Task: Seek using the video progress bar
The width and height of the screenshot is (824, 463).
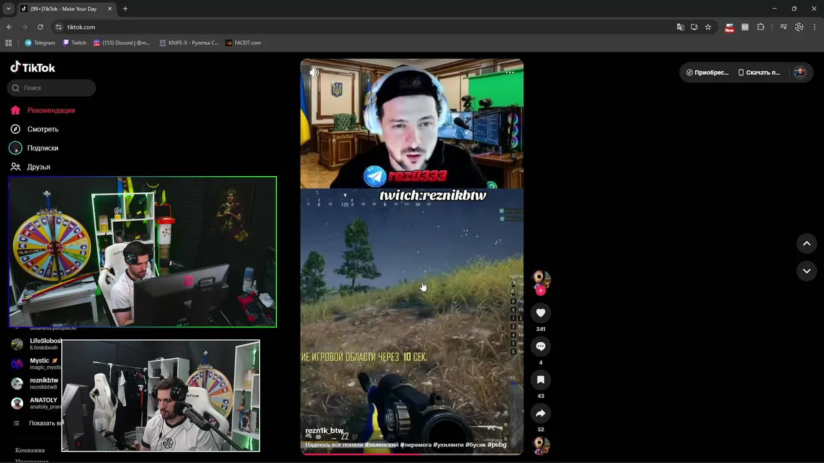Action: tap(412, 453)
